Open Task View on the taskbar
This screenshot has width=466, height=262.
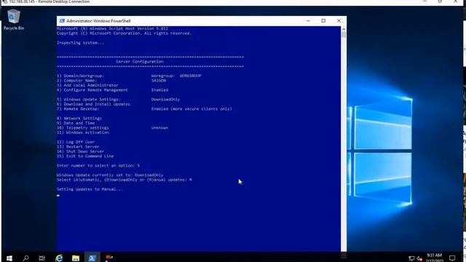point(42,258)
